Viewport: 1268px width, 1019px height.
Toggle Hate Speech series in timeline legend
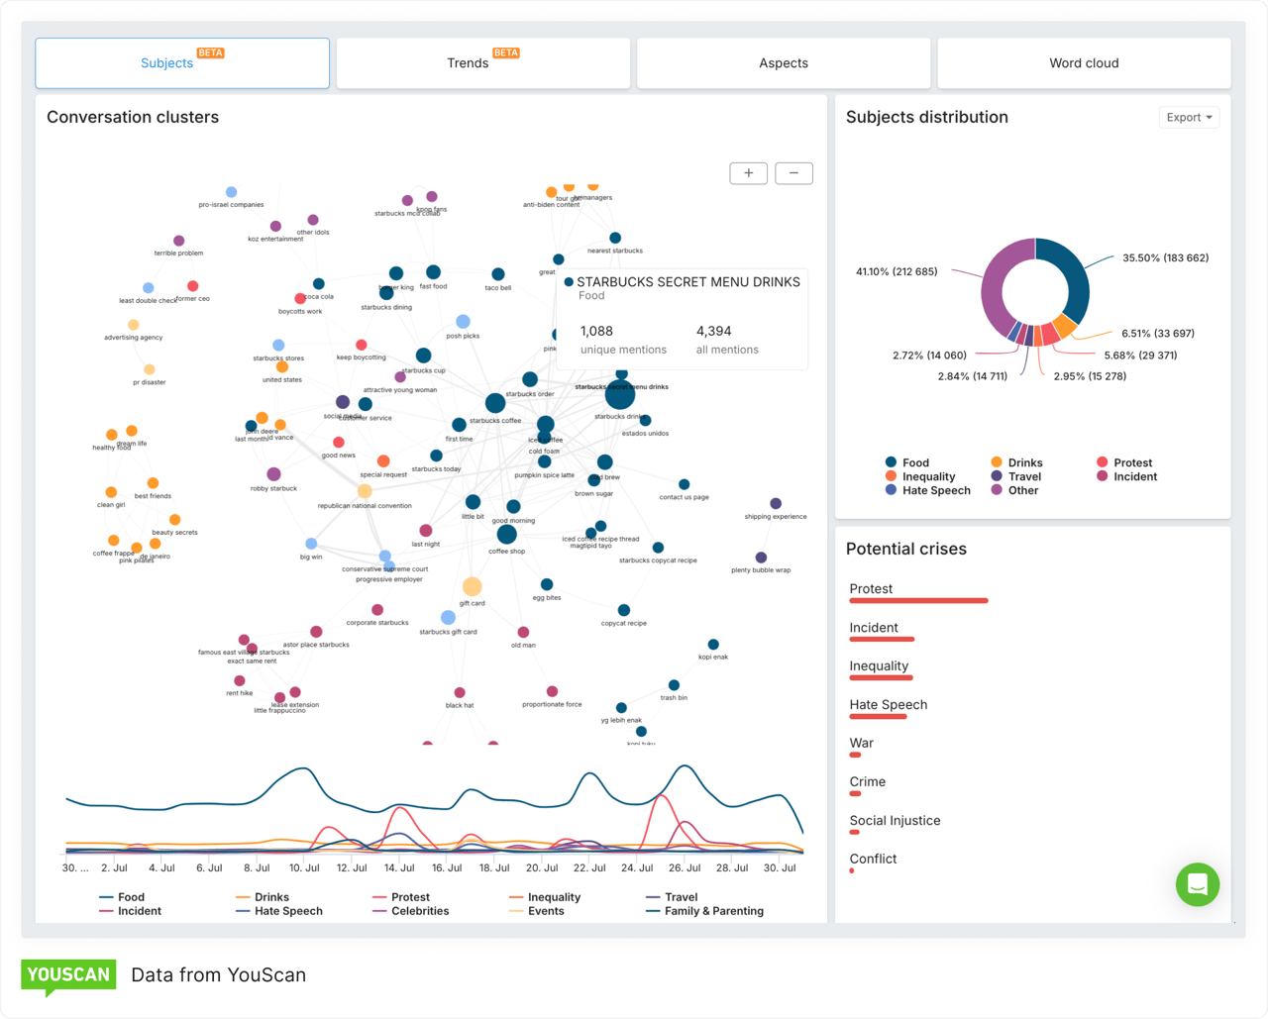(x=279, y=911)
